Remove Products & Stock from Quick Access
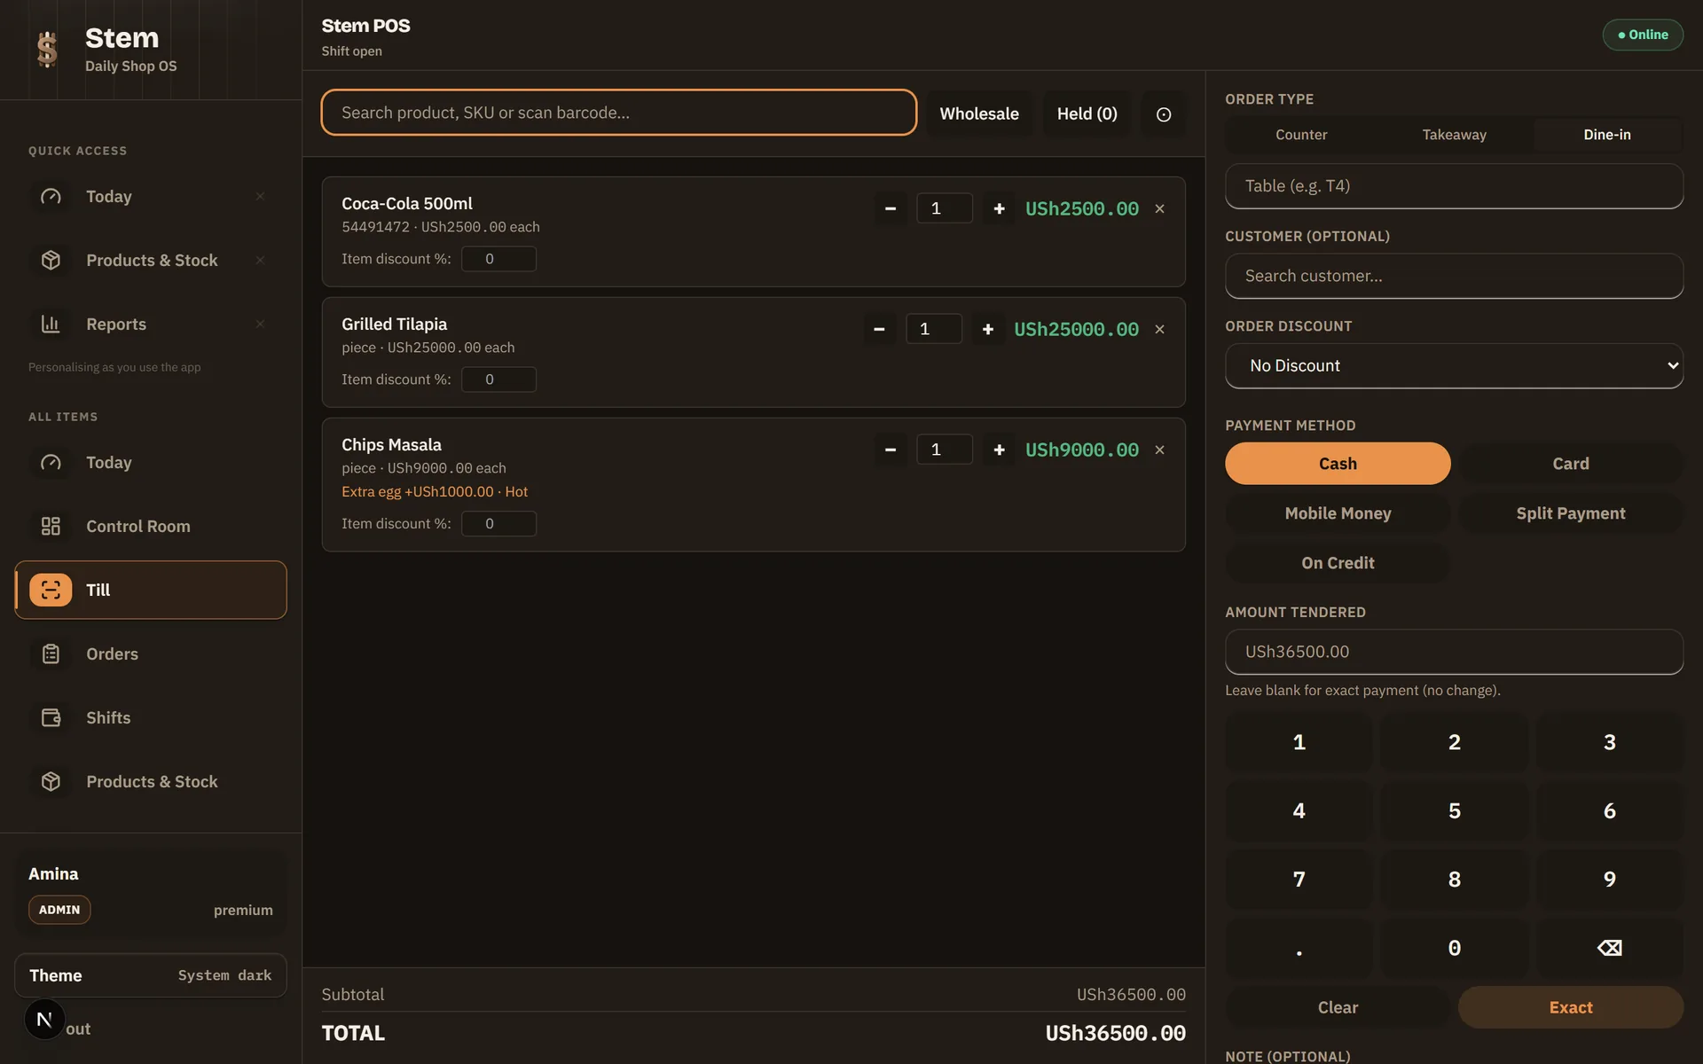 260,261
